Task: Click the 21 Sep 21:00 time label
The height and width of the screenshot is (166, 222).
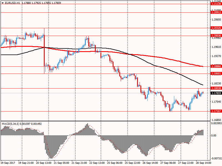Action: 79,163
